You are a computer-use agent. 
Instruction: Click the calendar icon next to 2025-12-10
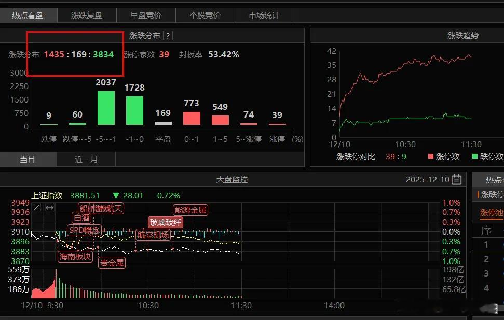[x=455, y=178]
